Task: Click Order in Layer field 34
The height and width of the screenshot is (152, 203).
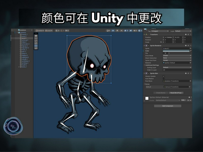Action: click(x=177, y=70)
